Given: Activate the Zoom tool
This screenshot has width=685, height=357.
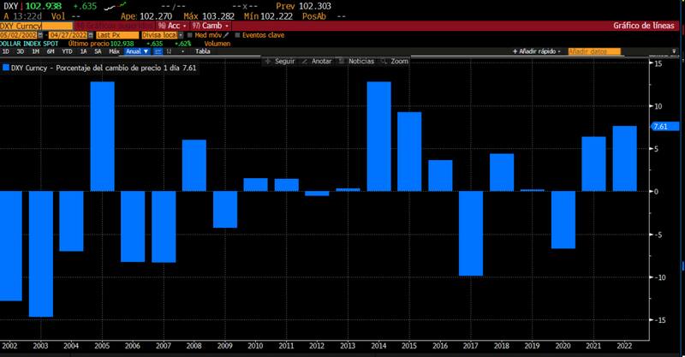Looking at the screenshot, I should coord(395,62).
